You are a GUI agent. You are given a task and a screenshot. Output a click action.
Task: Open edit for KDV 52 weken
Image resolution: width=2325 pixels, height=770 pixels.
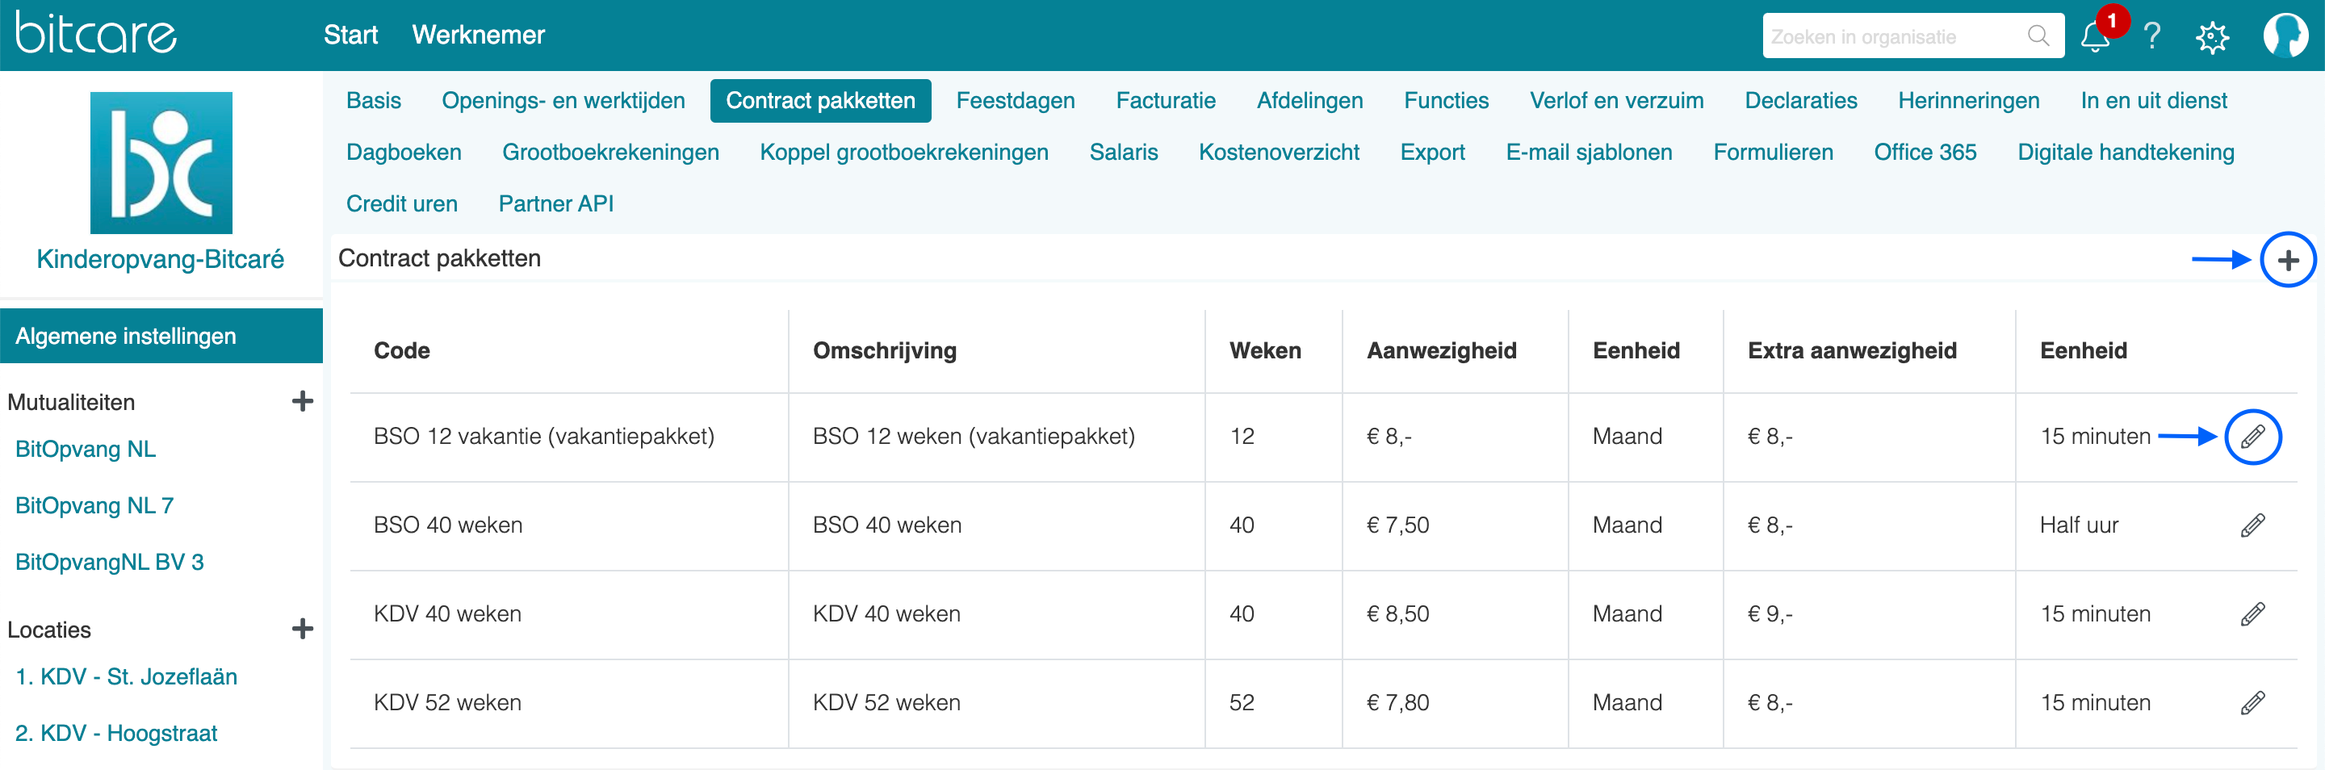tap(2252, 702)
